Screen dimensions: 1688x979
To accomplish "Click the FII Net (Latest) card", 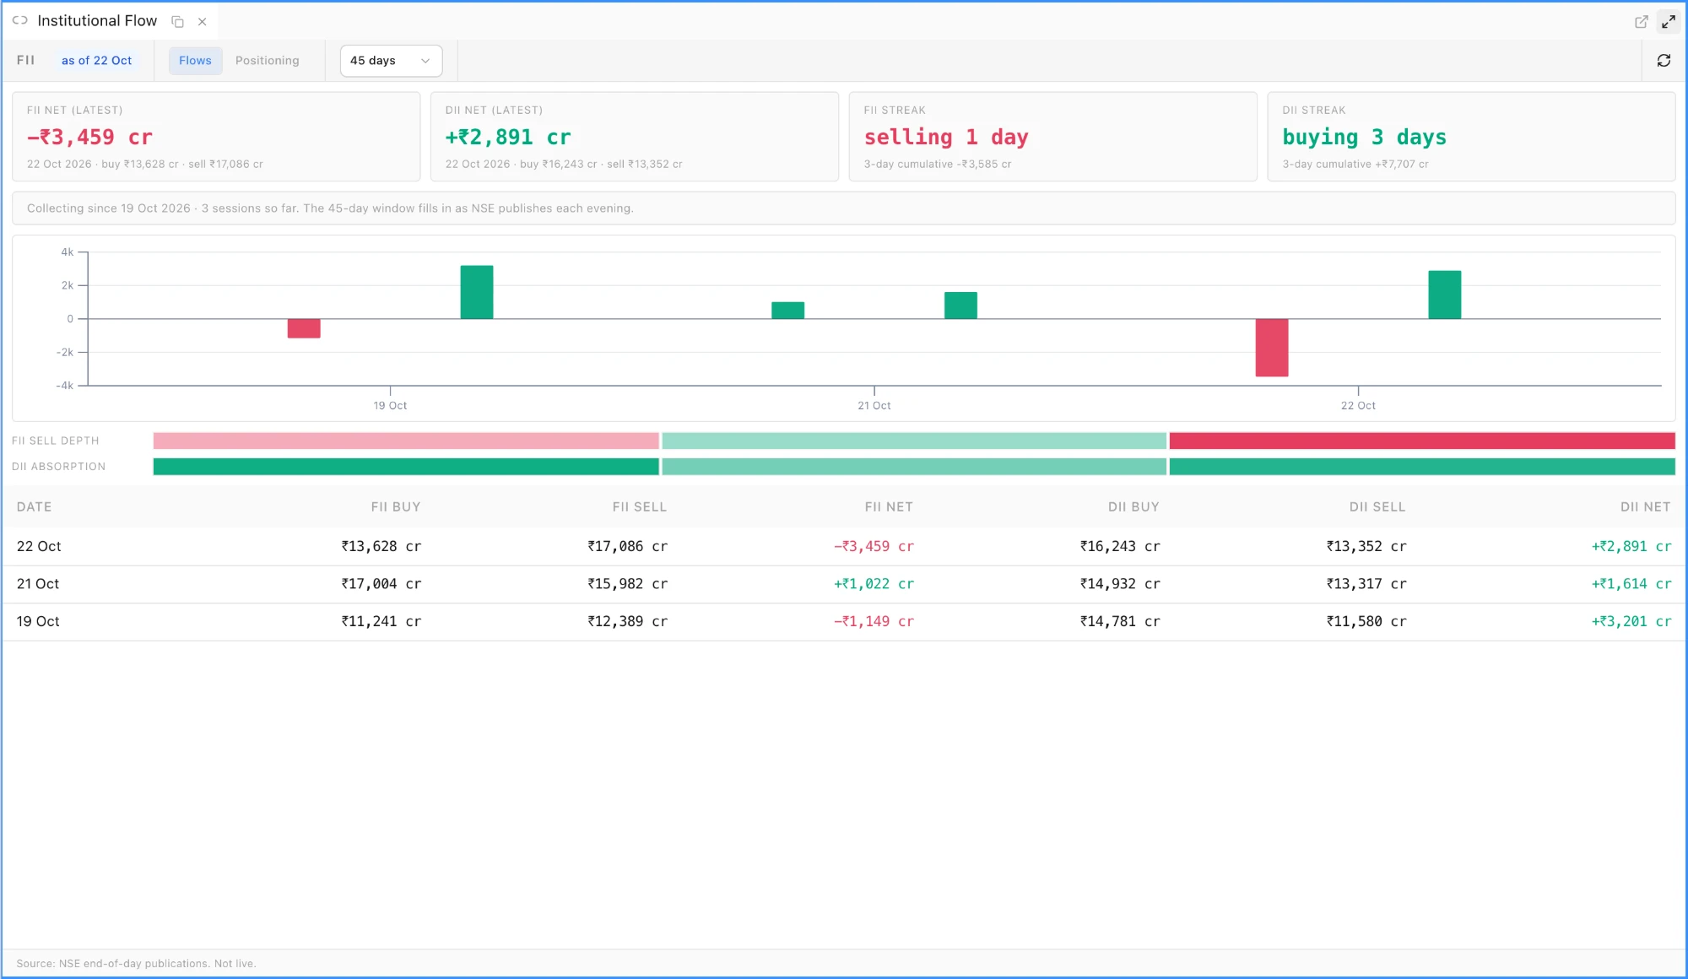I will (x=216, y=137).
